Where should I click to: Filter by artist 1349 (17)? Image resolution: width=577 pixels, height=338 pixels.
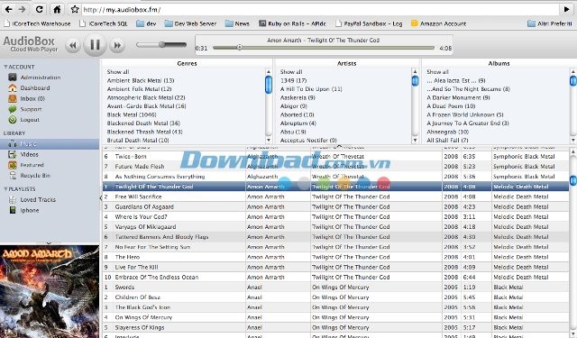click(x=293, y=80)
